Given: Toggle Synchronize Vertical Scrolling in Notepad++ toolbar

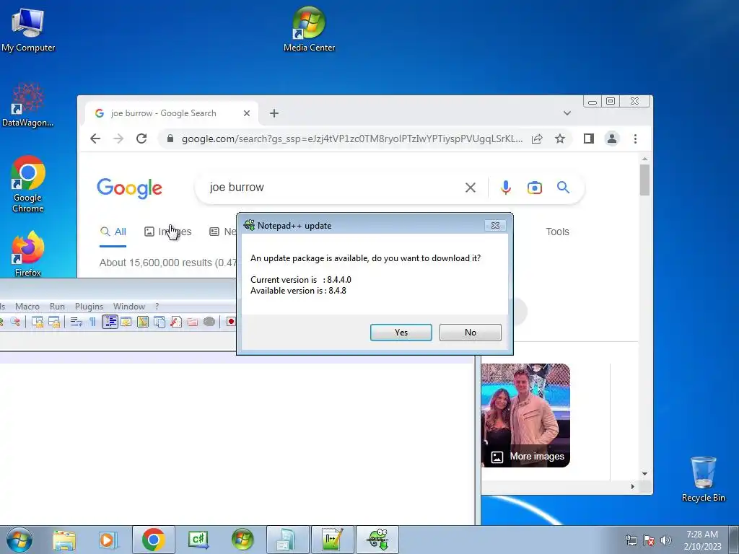Looking at the screenshot, I should 38,322.
